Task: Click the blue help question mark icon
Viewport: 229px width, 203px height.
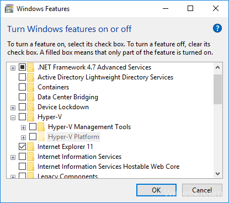Action: (x=217, y=28)
